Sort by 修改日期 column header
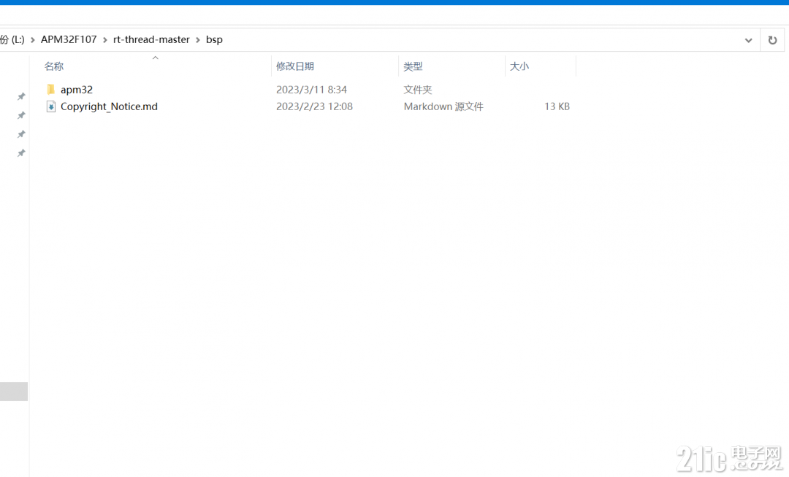 click(x=295, y=66)
